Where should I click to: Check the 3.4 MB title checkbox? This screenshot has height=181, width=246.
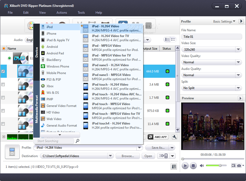3,84
